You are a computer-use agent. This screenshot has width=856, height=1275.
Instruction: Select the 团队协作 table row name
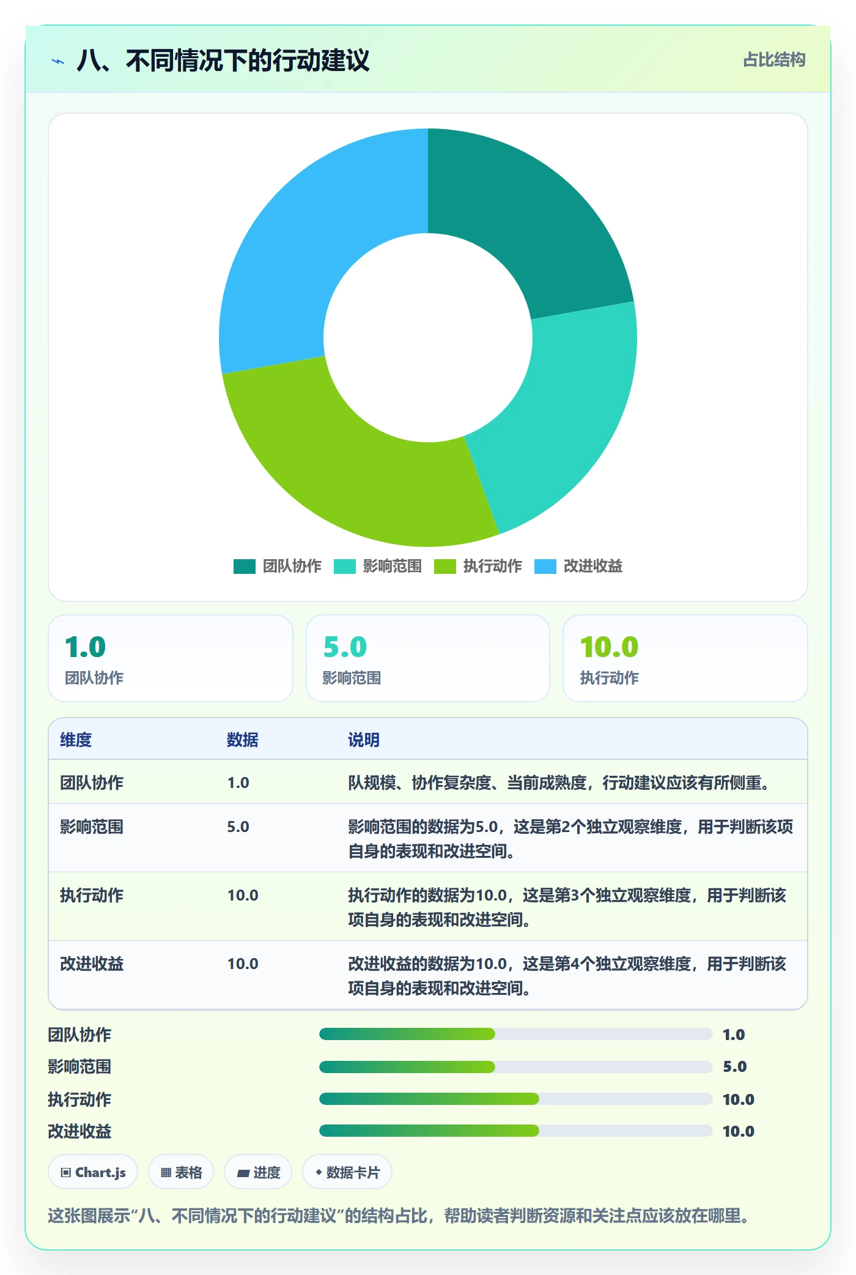[92, 782]
